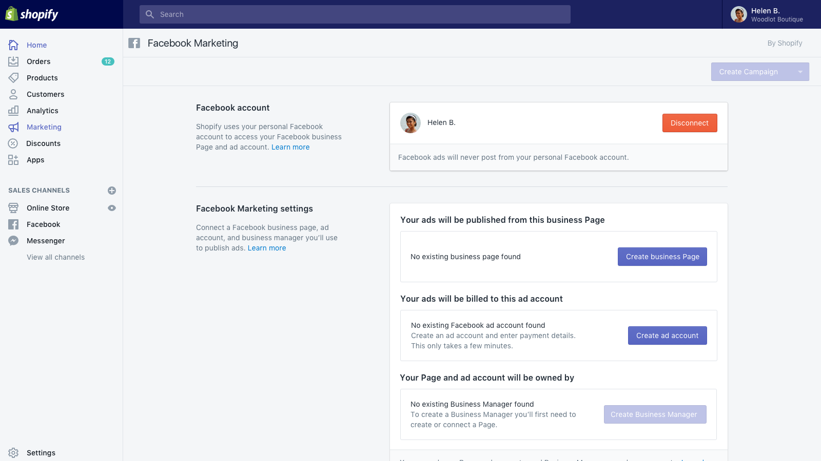Add a sales channel with the plus icon
Viewport: 821px width, 461px height.
pos(111,190)
